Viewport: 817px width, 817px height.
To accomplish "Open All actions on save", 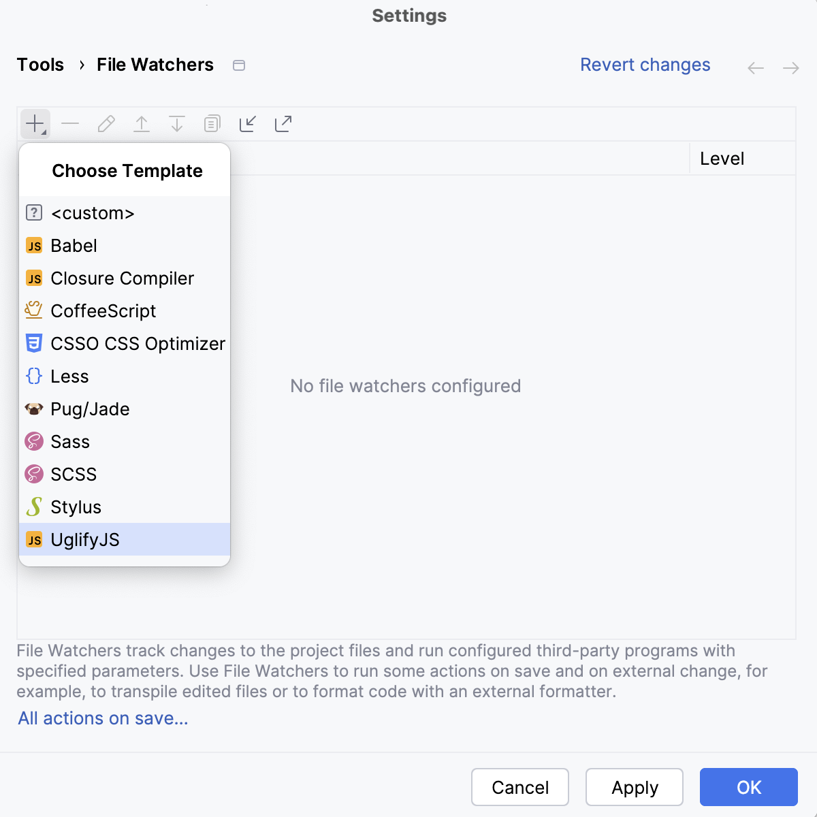I will click(x=102, y=718).
